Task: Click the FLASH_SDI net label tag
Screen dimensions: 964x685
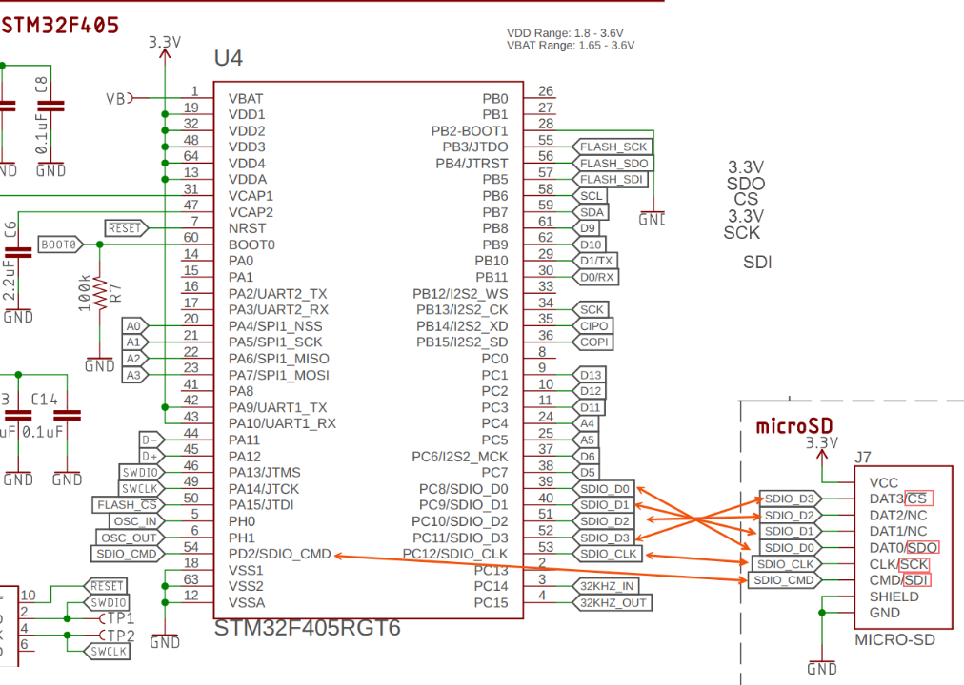Action: (611, 180)
